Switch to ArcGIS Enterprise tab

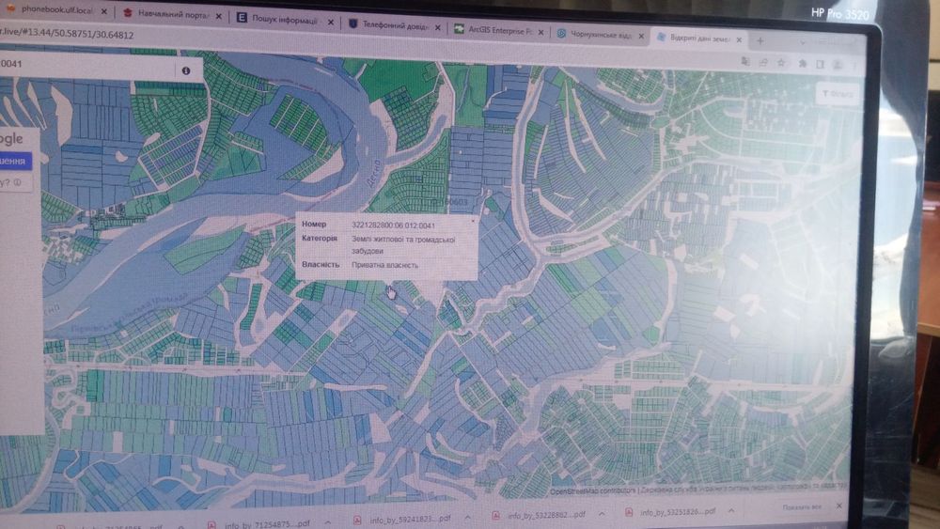click(x=497, y=30)
